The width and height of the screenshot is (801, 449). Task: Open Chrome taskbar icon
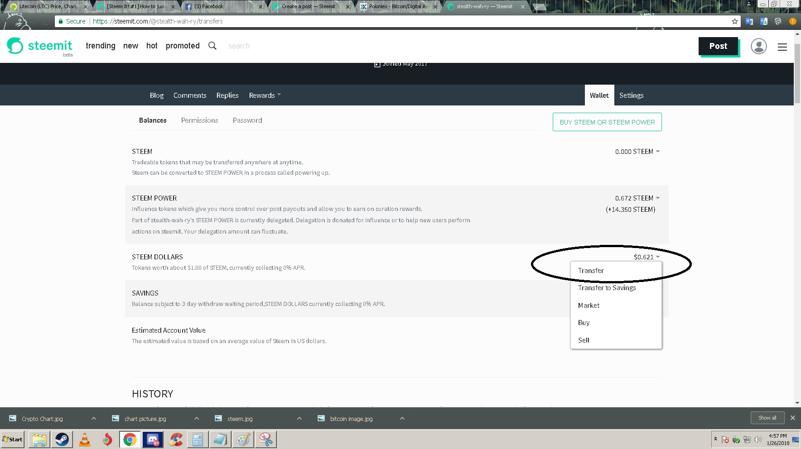130,439
